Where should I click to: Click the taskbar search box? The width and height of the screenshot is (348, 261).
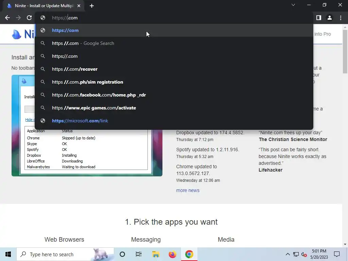[x=65, y=254]
